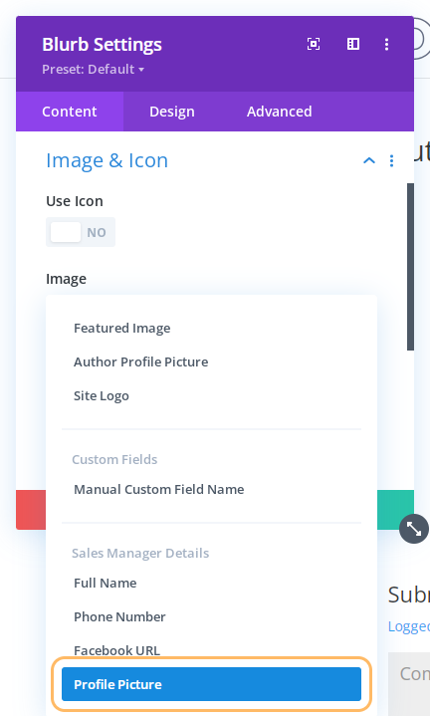Click the snap modal to sidebar icon
430x716 pixels.
[x=352, y=44]
